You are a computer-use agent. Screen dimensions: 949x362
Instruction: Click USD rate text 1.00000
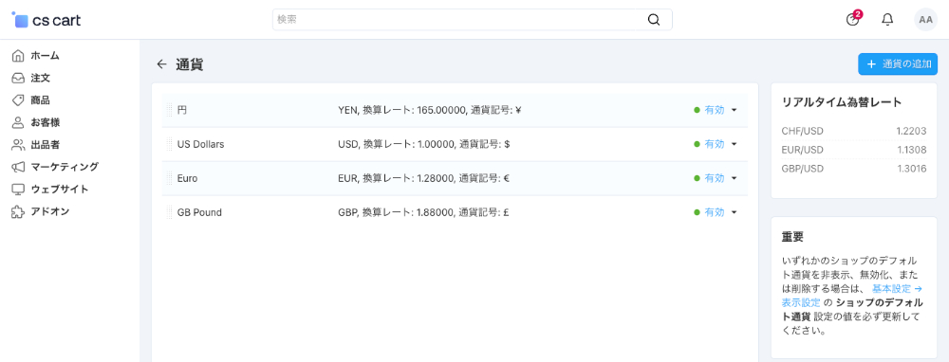point(436,144)
